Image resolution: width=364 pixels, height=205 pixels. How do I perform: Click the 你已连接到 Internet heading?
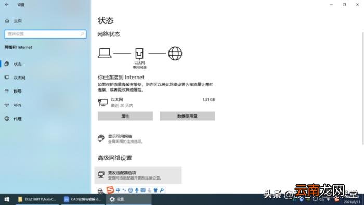121,78
